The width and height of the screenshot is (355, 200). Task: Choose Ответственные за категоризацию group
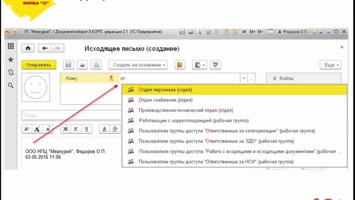[234, 131]
